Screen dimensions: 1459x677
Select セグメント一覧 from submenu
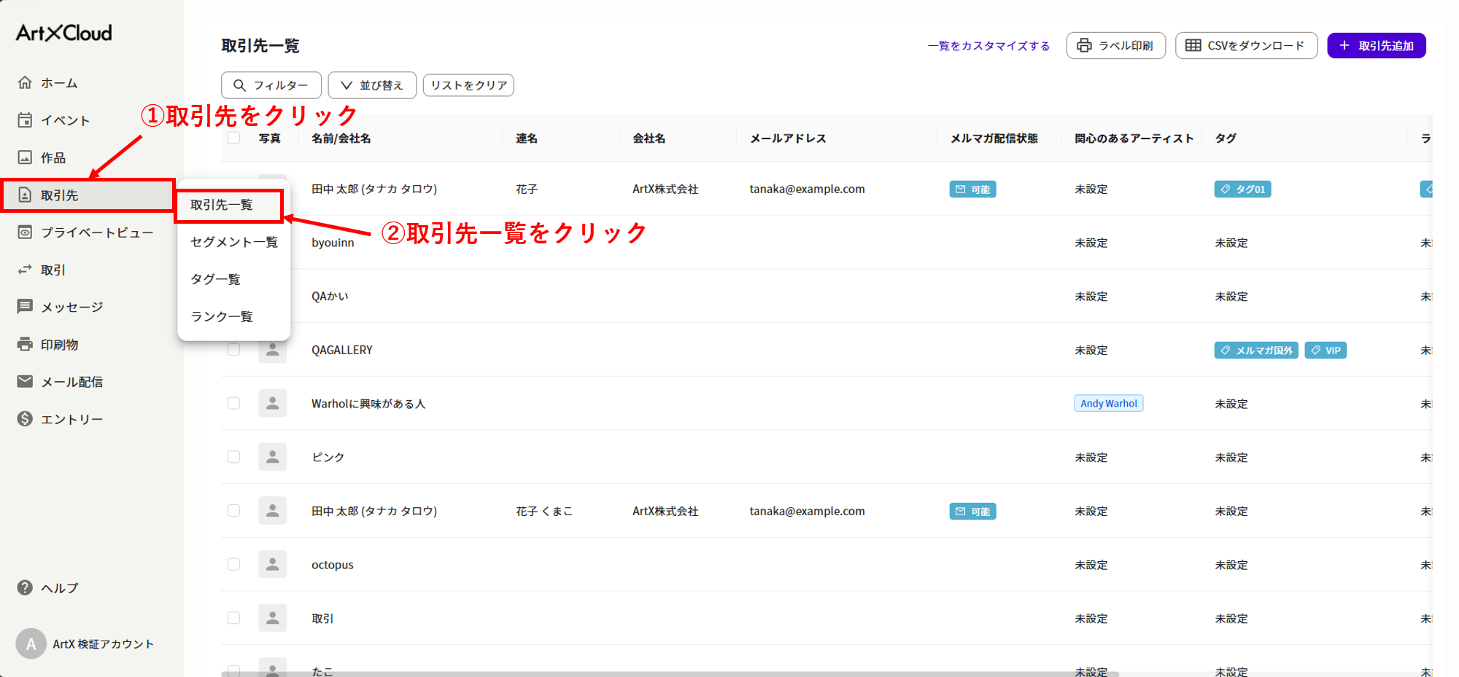234,242
